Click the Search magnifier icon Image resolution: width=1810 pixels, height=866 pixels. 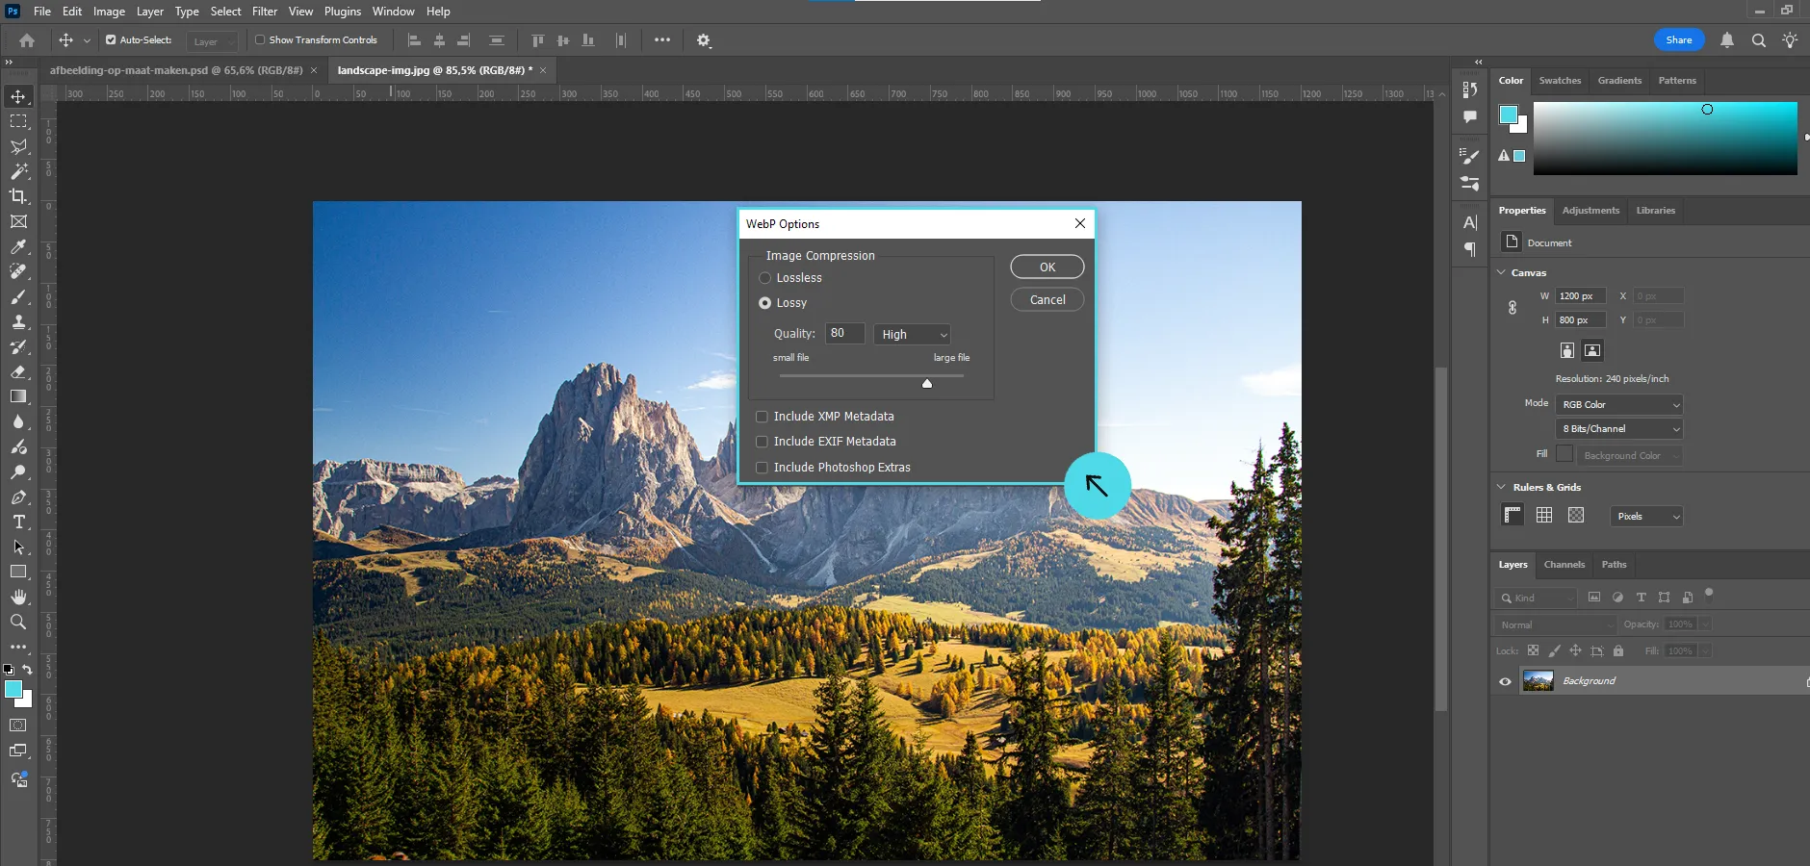click(1758, 40)
